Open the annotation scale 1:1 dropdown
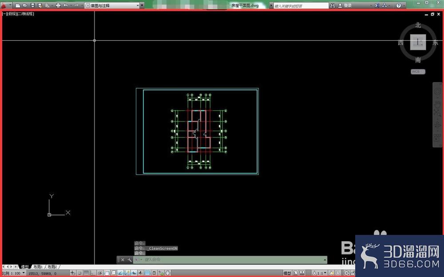The height and width of the screenshot is (277, 444). pos(319,273)
